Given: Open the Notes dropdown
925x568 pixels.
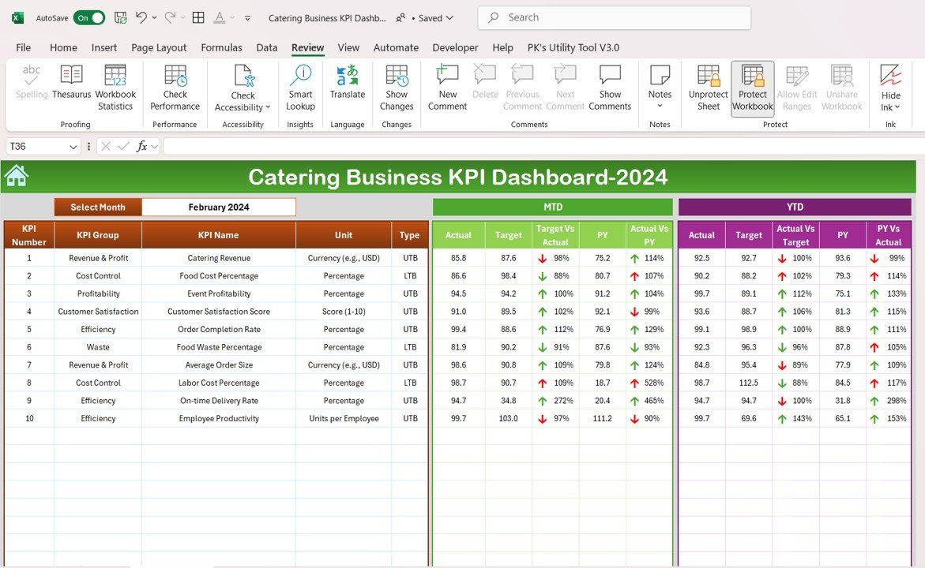Looking at the screenshot, I should tap(660, 106).
